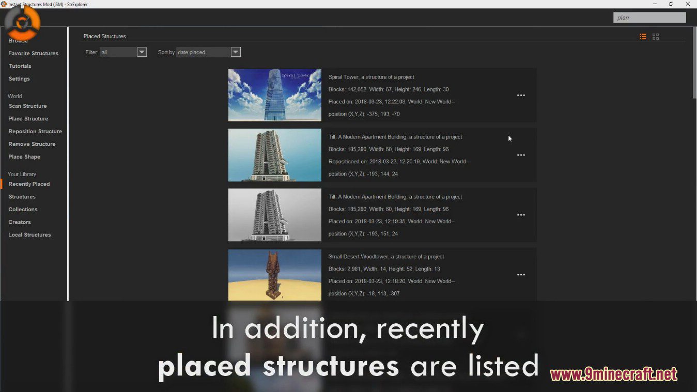Expand the Sort by dropdown arrow
The height and width of the screenshot is (392, 697).
tap(236, 52)
